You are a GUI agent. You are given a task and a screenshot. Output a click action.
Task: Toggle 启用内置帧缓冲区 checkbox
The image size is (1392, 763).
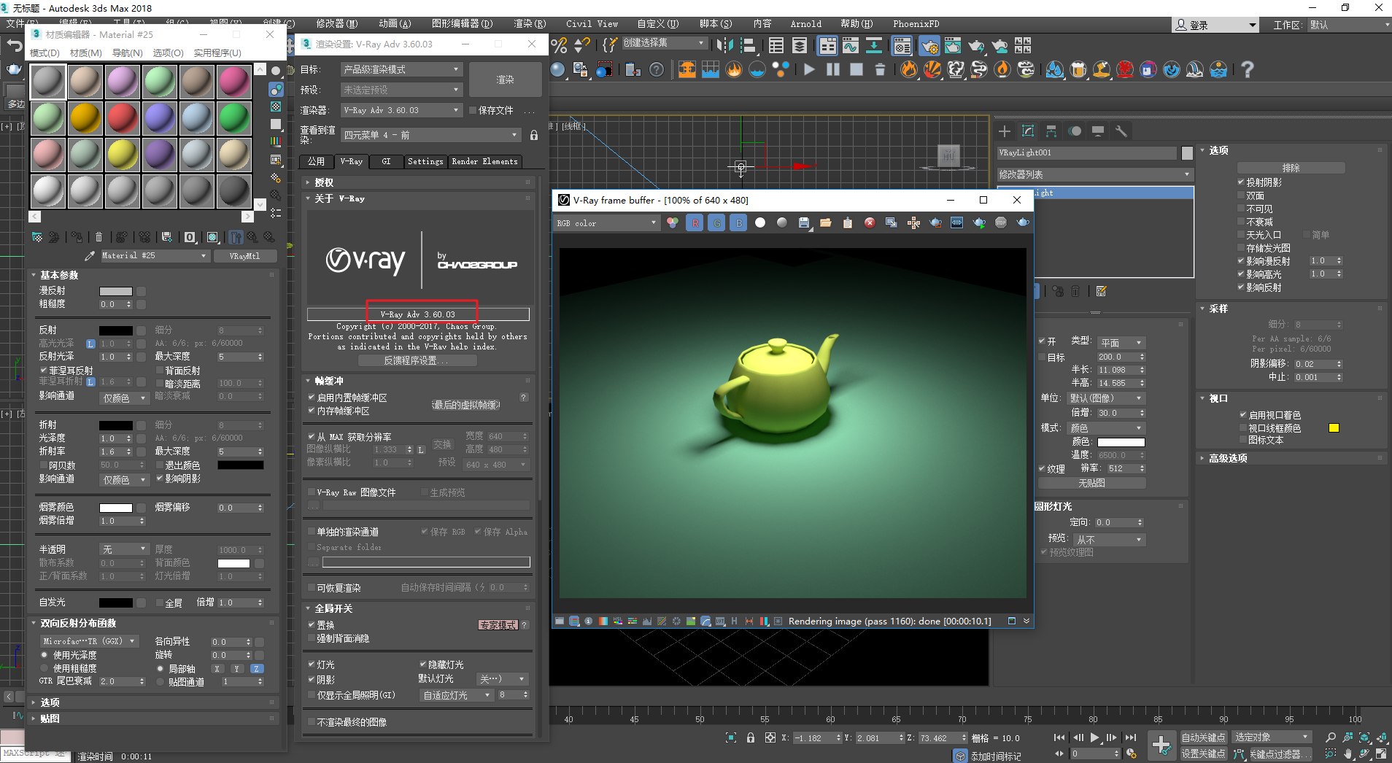pyautogui.click(x=312, y=398)
